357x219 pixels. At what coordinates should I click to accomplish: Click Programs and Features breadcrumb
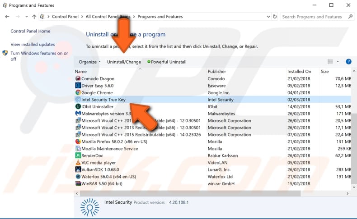click(160, 17)
